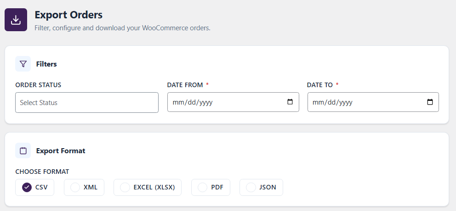The height and width of the screenshot is (211, 456).
Task: Click the calendar icon beside Export Format
Action: pyautogui.click(x=23, y=150)
